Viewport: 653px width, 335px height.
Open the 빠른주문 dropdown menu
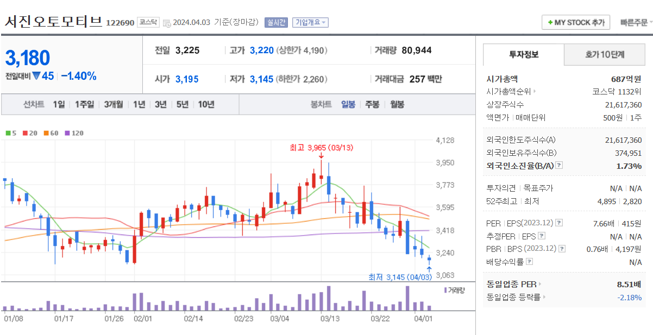tap(637, 22)
